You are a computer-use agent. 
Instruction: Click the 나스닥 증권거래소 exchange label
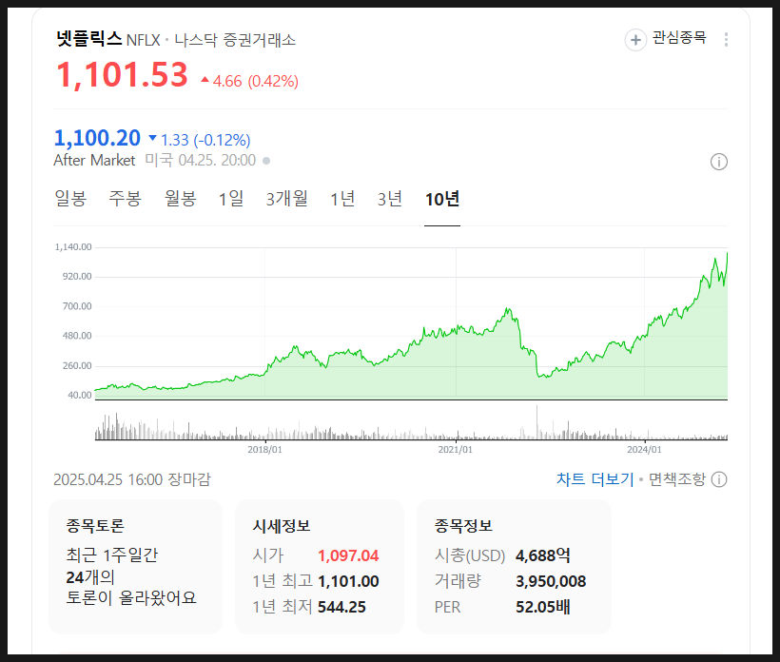pos(235,40)
